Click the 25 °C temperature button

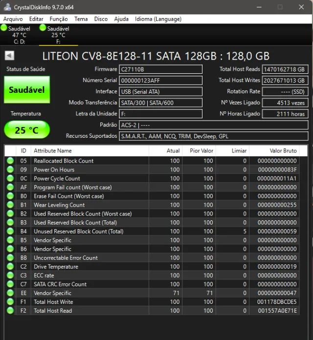[27, 130]
